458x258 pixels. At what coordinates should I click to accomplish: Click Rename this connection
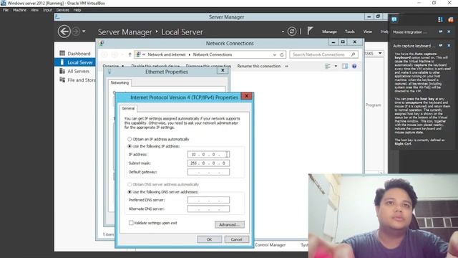(259, 66)
